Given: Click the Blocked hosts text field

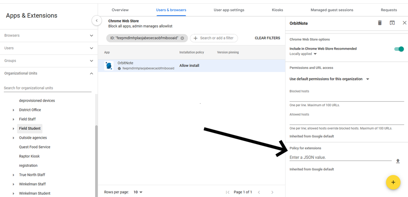Looking at the screenshot, I should point(347,98).
